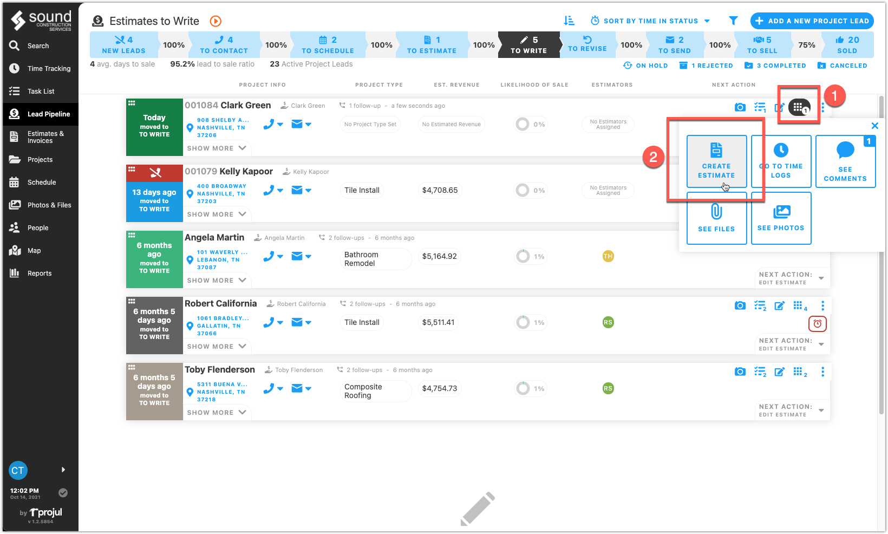Select Go To Time Logs in the popup
The image size is (888, 534).
click(781, 161)
